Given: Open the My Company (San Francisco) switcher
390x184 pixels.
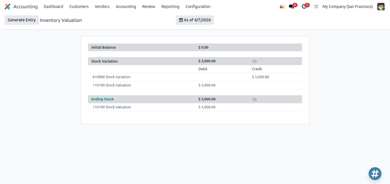Looking at the screenshot, I should tap(347, 7).
